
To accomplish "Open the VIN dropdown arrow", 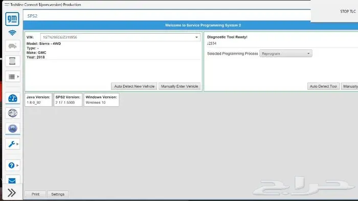I will point(196,37).
